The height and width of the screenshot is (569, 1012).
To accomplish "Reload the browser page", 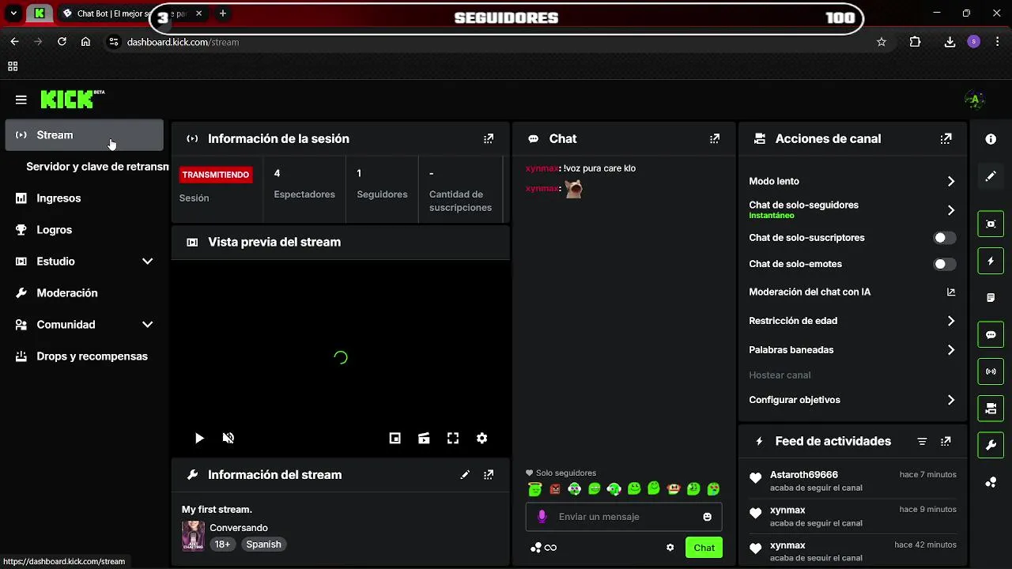I will 62,42.
